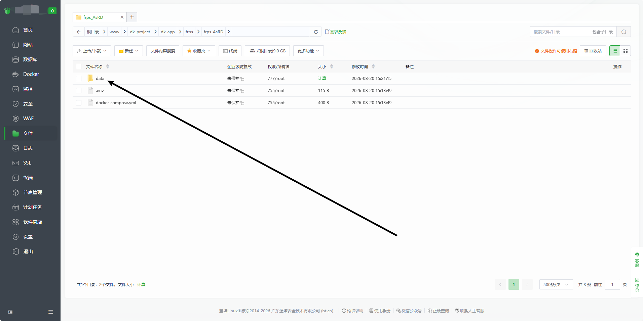Click the 需求反馈 feedback link

pos(336,32)
